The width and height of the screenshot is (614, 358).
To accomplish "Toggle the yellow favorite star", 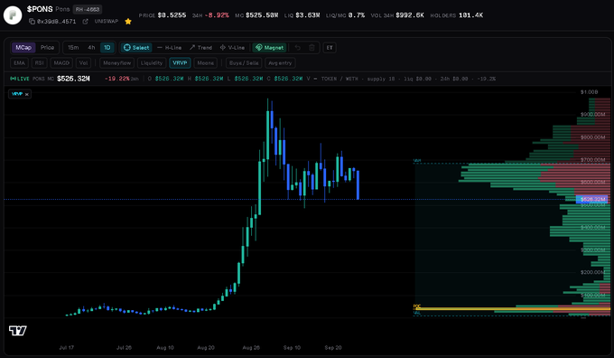I will [128, 22].
